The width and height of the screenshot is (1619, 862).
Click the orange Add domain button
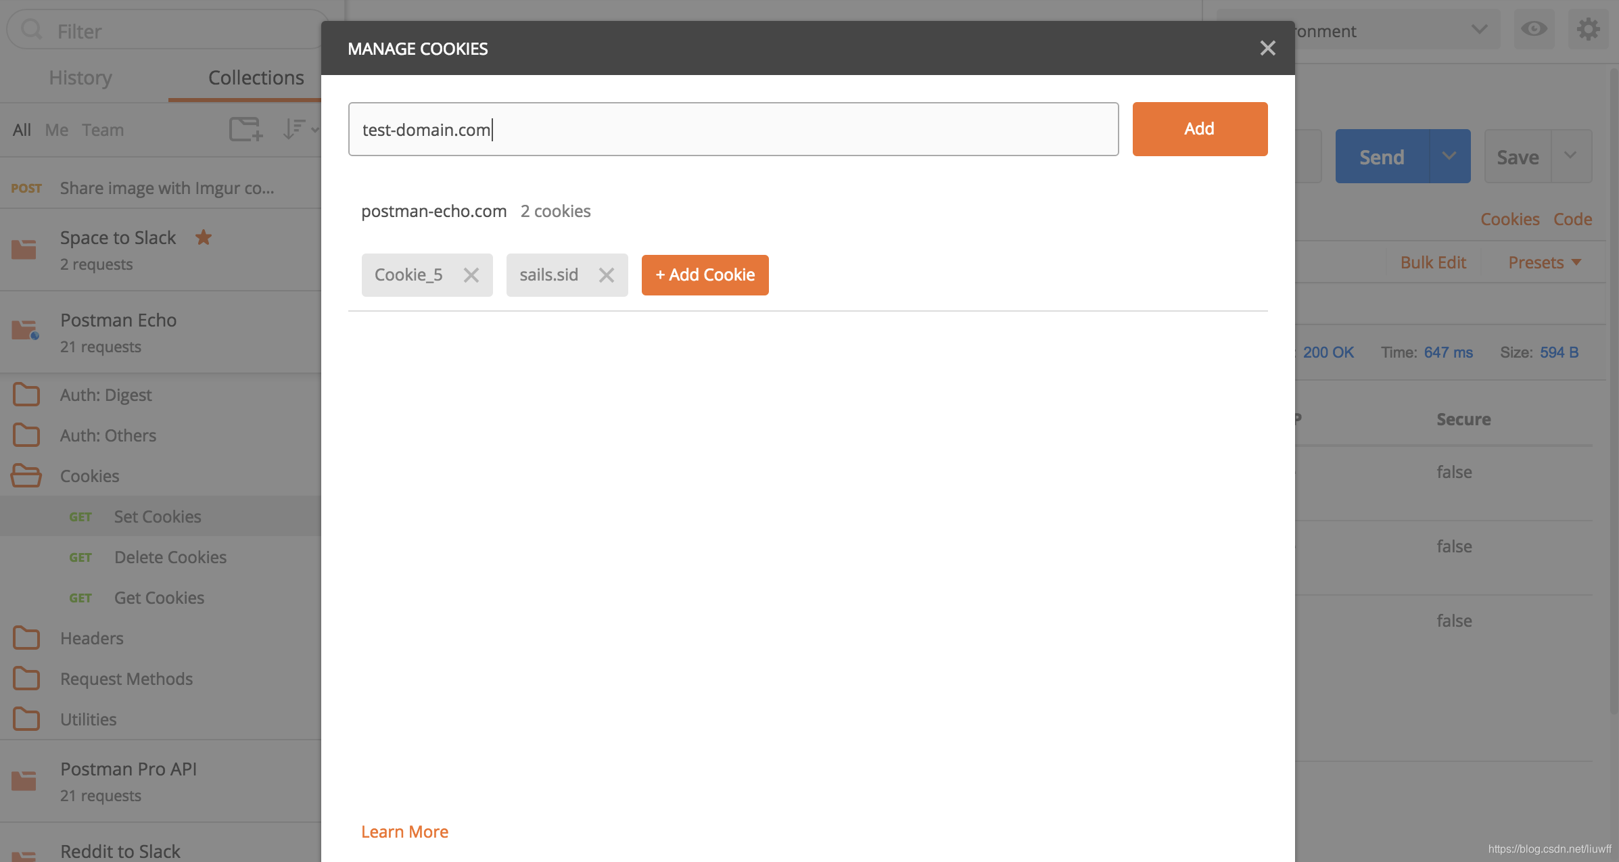[1200, 129]
